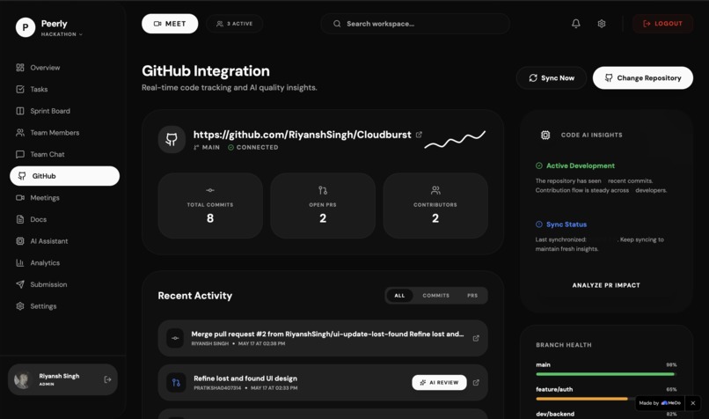Click Merge pull request #2 activity title
Screen dimensions: 709x419
pos(327,334)
